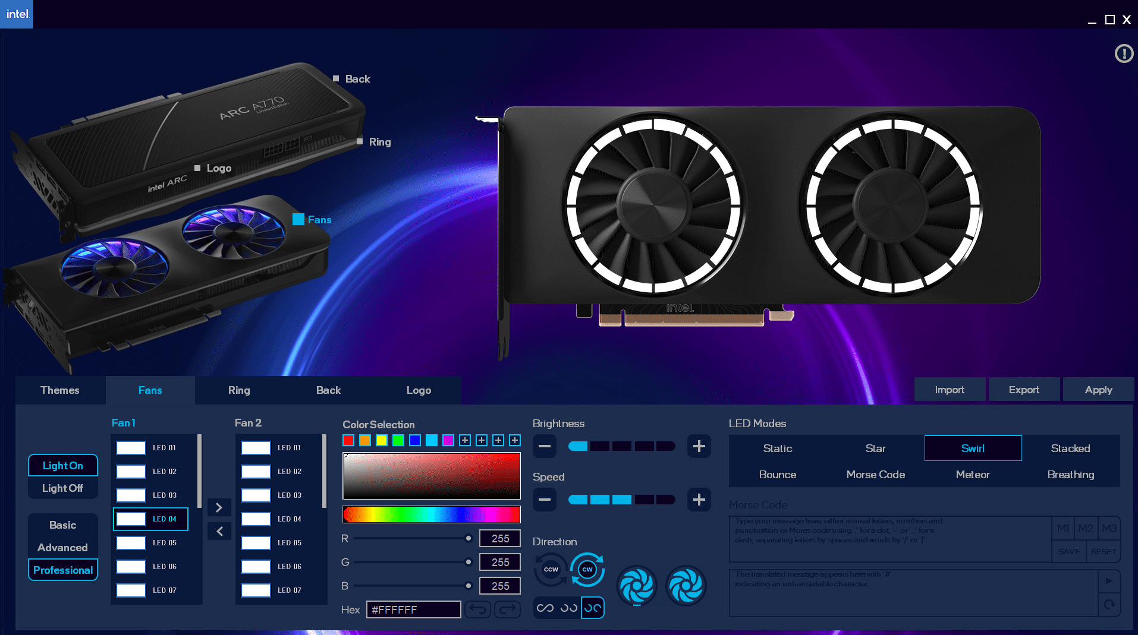The height and width of the screenshot is (635, 1138).
Task: Click the Import button
Action: 950,390
